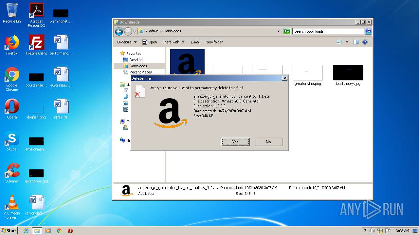Select dogfish.png on the desktop
The image size is (419, 235).
pyautogui.click(x=36, y=110)
